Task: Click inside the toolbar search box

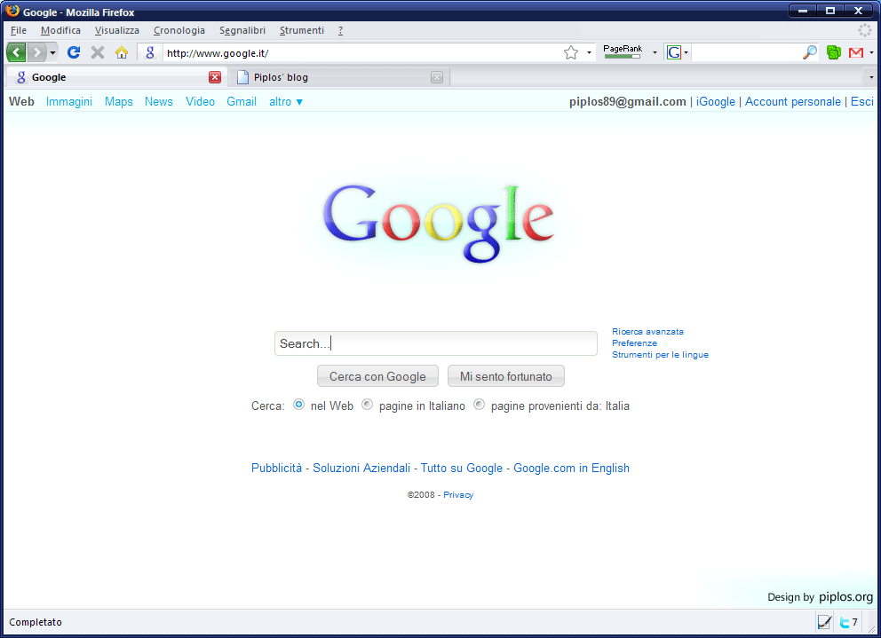Action: click(746, 52)
